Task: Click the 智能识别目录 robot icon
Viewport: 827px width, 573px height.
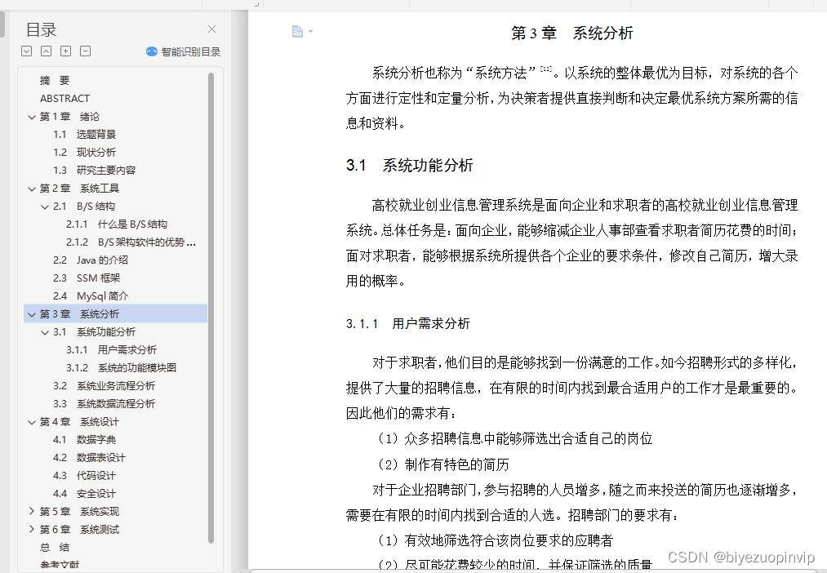Action: (x=152, y=51)
